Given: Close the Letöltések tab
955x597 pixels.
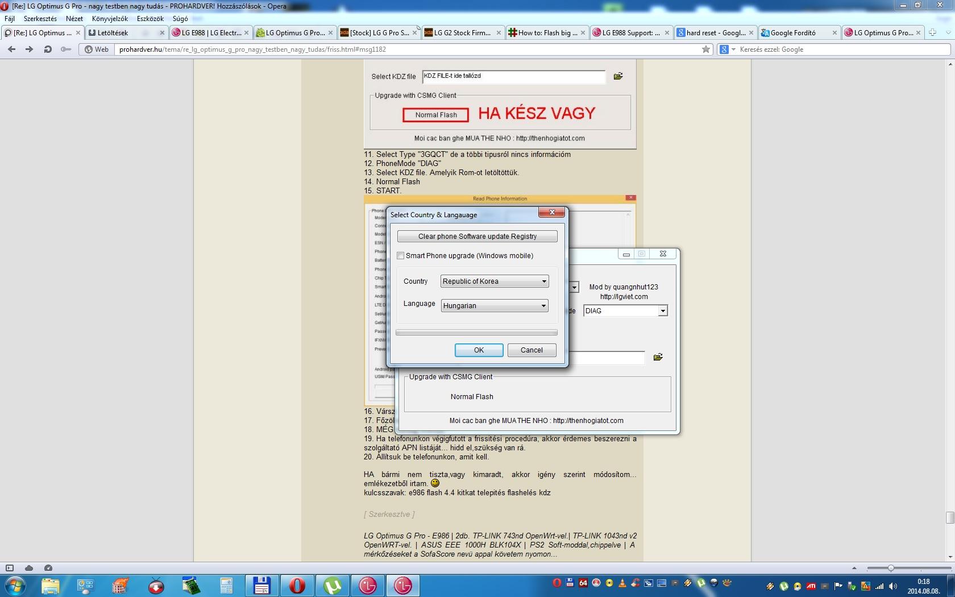Looking at the screenshot, I should tap(163, 32).
